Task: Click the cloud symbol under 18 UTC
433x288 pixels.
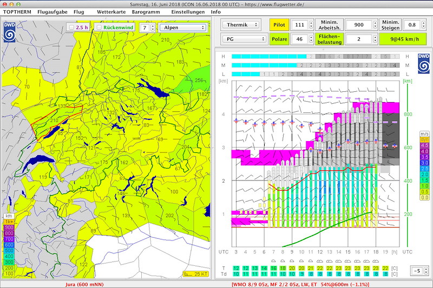Action: (x=376, y=261)
